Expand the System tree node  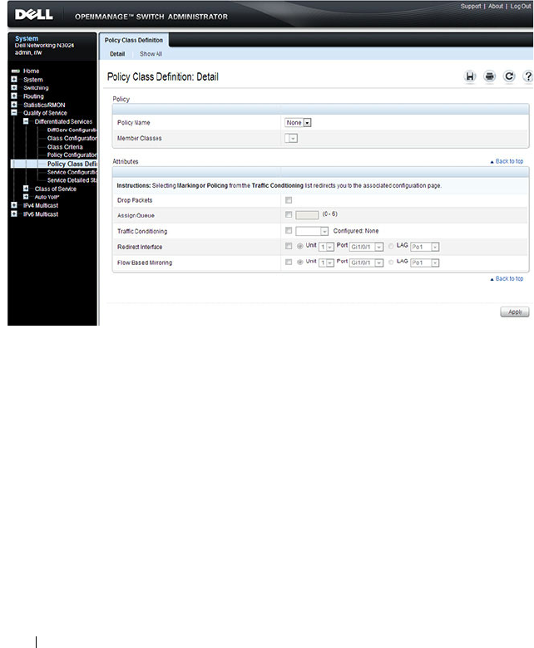14,80
